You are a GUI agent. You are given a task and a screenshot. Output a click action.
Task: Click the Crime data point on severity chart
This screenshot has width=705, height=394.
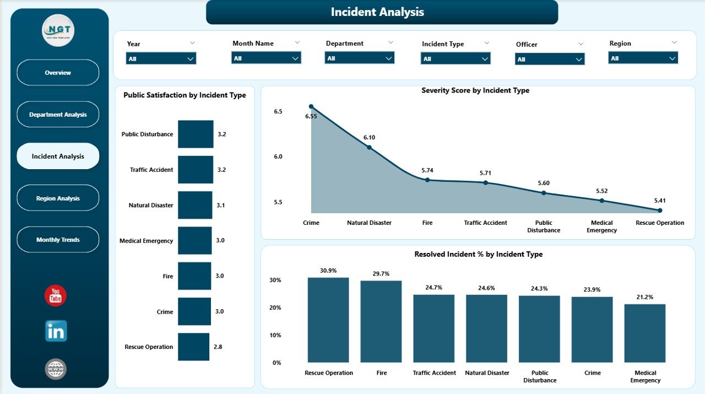(311, 106)
